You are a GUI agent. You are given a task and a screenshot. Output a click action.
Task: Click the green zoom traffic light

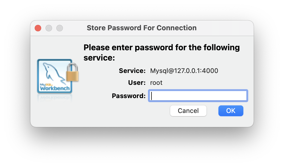pyautogui.click(x=60, y=28)
